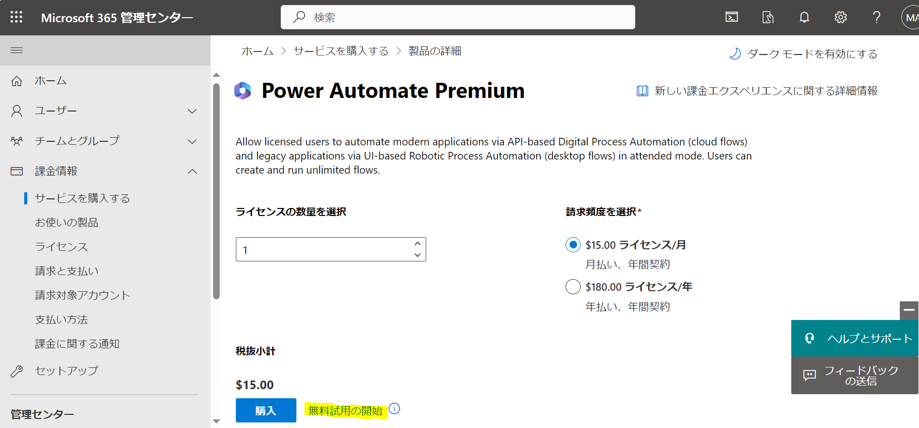Screen dimensions: 919x428
Task: Select $15.00 license per month option
Action: coord(573,245)
